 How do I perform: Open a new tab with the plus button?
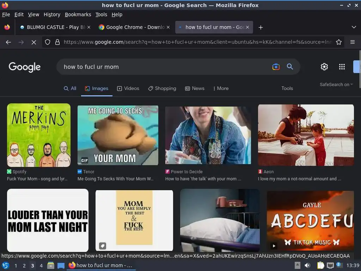coord(261,28)
